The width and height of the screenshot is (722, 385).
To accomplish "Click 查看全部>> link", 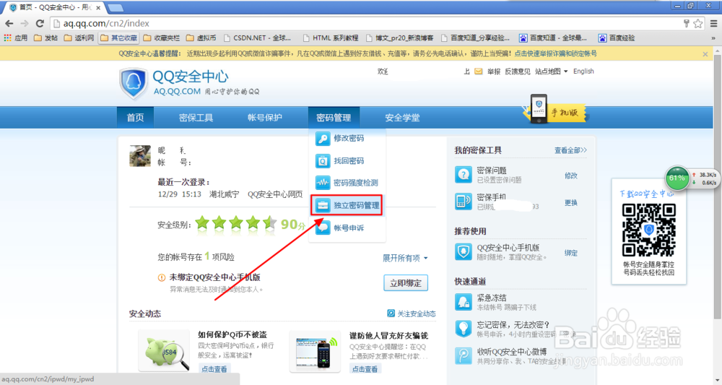I will point(570,150).
